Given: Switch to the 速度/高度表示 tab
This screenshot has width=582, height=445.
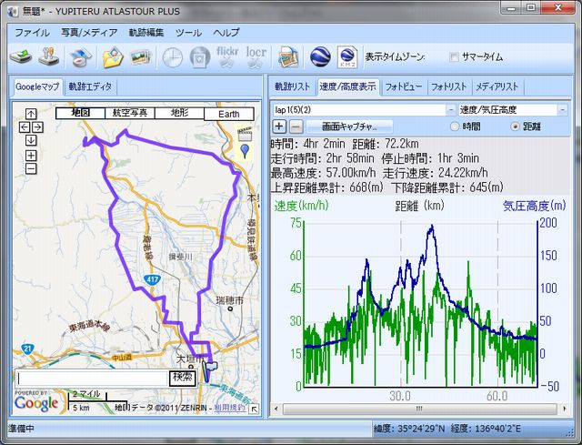Looking at the screenshot, I should 347,87.
